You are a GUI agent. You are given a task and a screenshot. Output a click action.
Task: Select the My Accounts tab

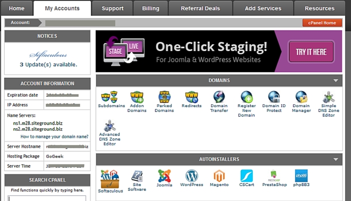coord(62,9)
